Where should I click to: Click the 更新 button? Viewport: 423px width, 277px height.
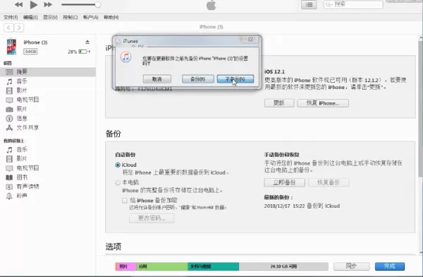tap(279, 103)
